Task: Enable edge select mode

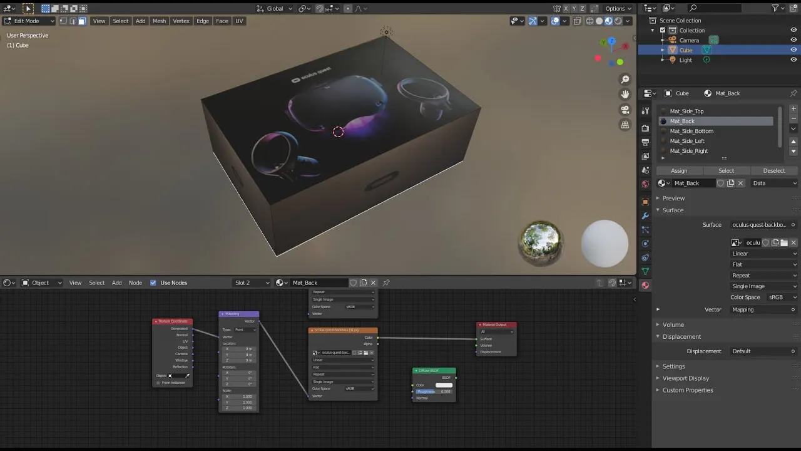Action: coord(73,21)
